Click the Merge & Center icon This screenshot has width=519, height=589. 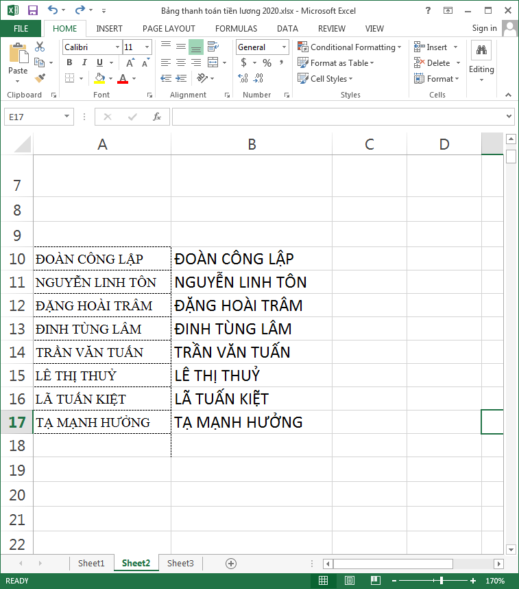[x=213, y=62]
